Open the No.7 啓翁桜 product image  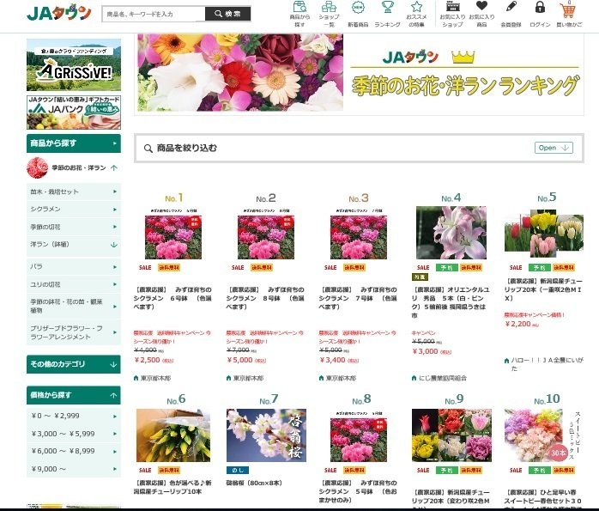coord(266,435)
